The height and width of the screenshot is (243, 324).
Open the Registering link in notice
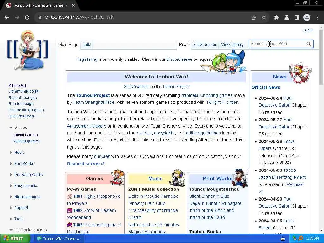(x=87, y=59)
